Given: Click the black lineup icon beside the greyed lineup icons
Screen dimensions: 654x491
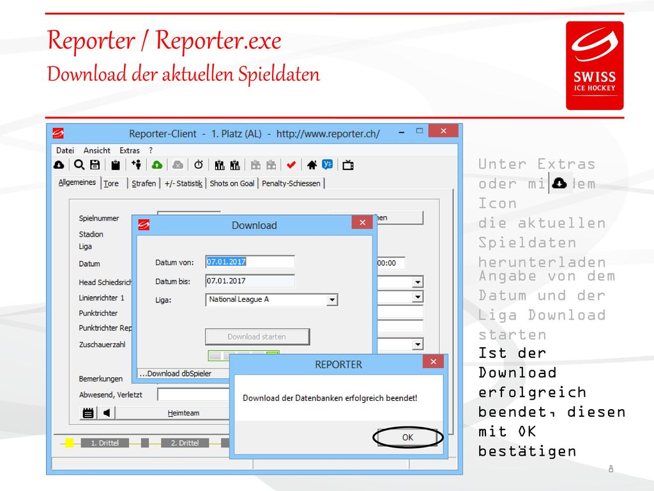Looking at the screenshot, I should pos(235,166).
